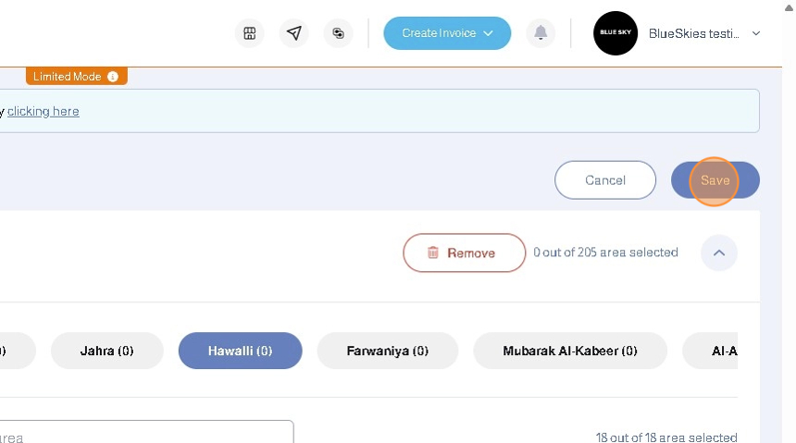Image resolution: width=796 pixels, height=443 pixels.
Task: Open notifications bell
Action: [541, 33]
